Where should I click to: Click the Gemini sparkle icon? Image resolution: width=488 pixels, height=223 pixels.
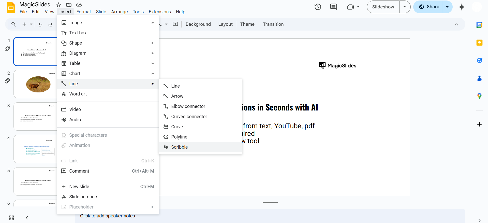pos(462,7)
